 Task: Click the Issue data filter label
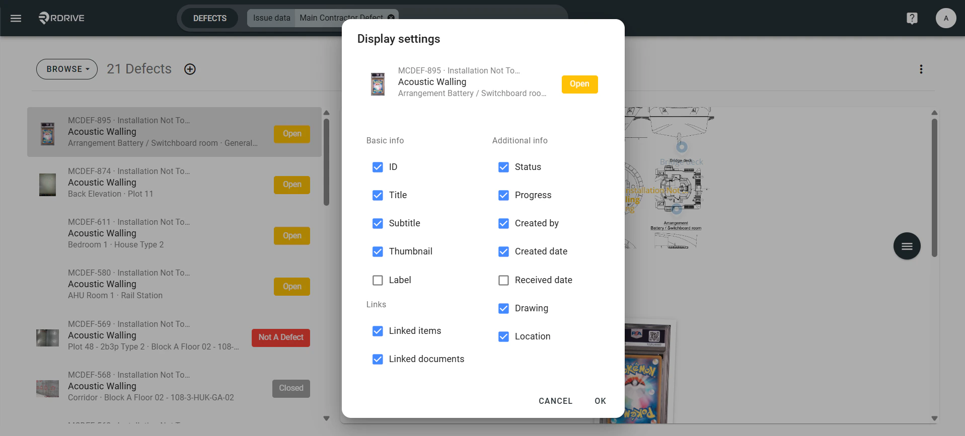pos(271,18)
